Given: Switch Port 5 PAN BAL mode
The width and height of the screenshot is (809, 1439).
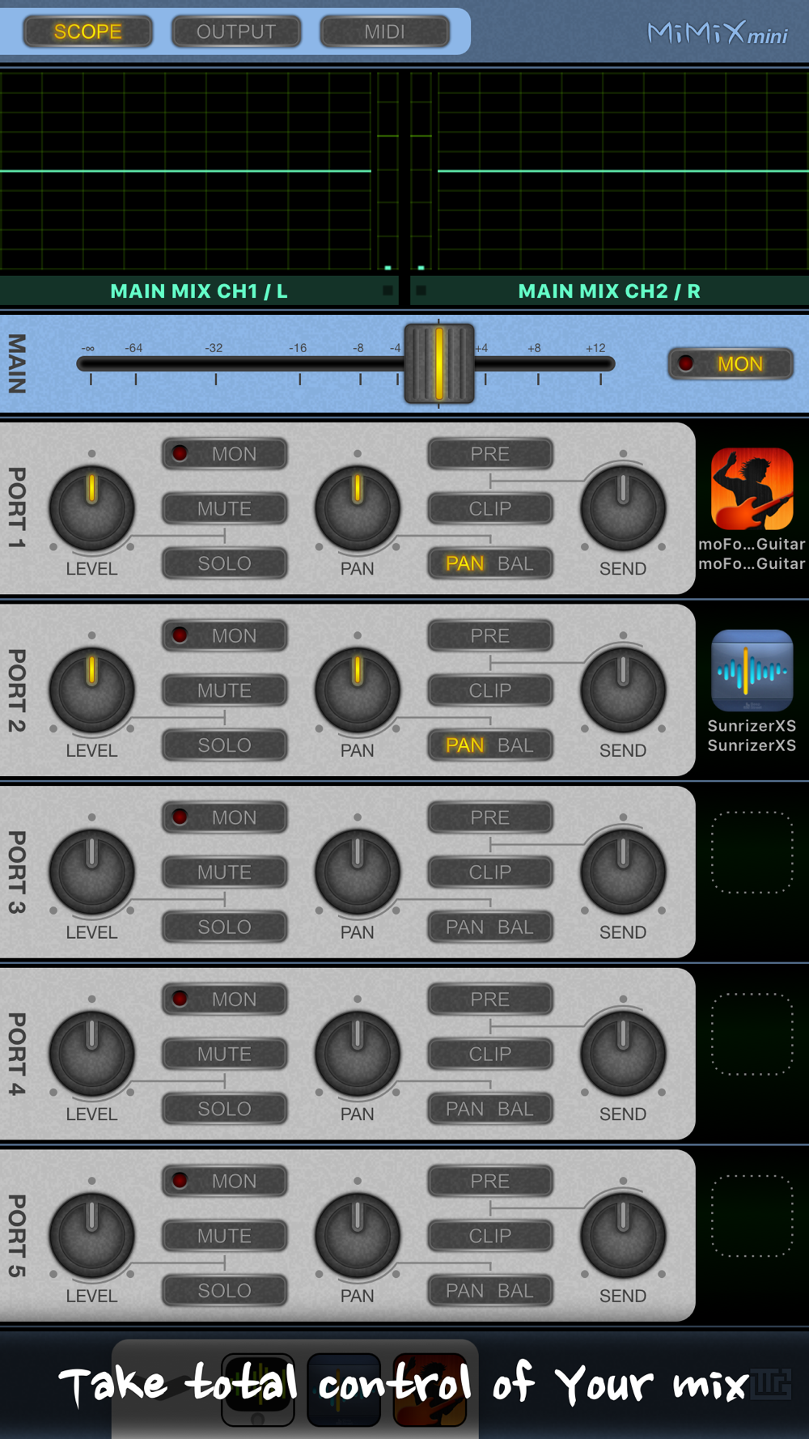Looking at the screenshot, I should click(x=490, y=1291).
